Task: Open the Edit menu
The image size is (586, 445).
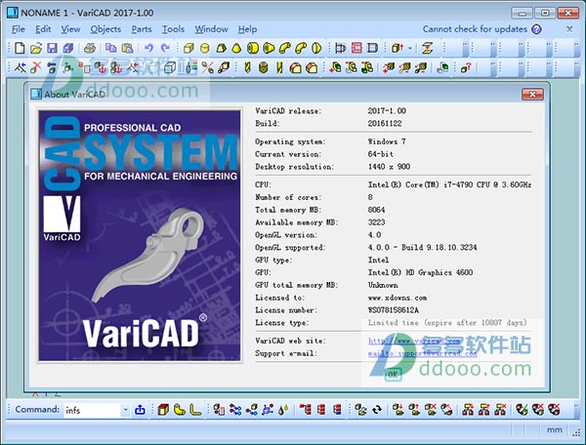Action: tap(43, 29)
